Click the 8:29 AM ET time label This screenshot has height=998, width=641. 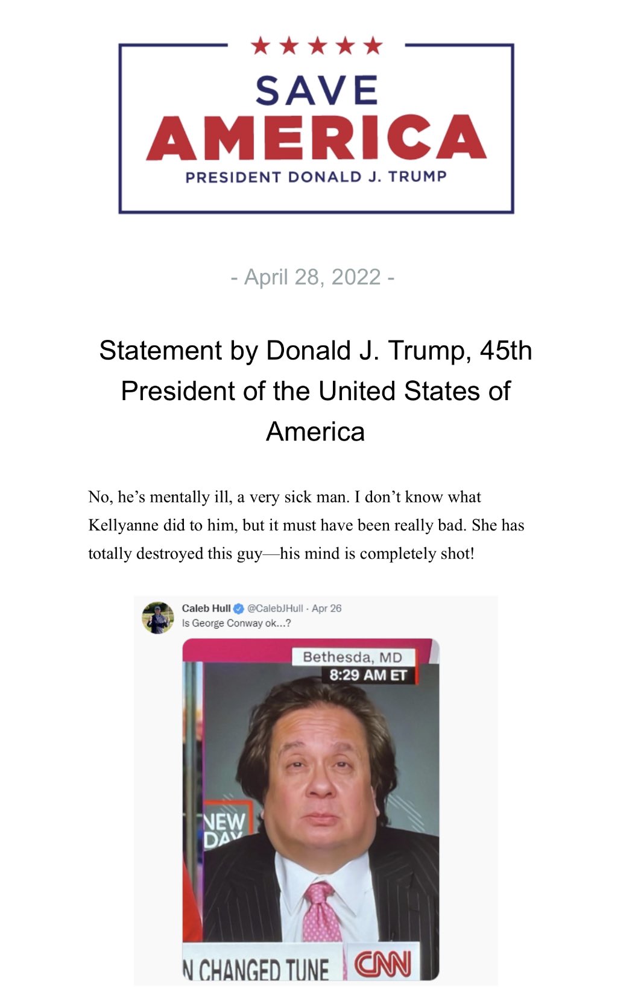click(x=368, y=675)
